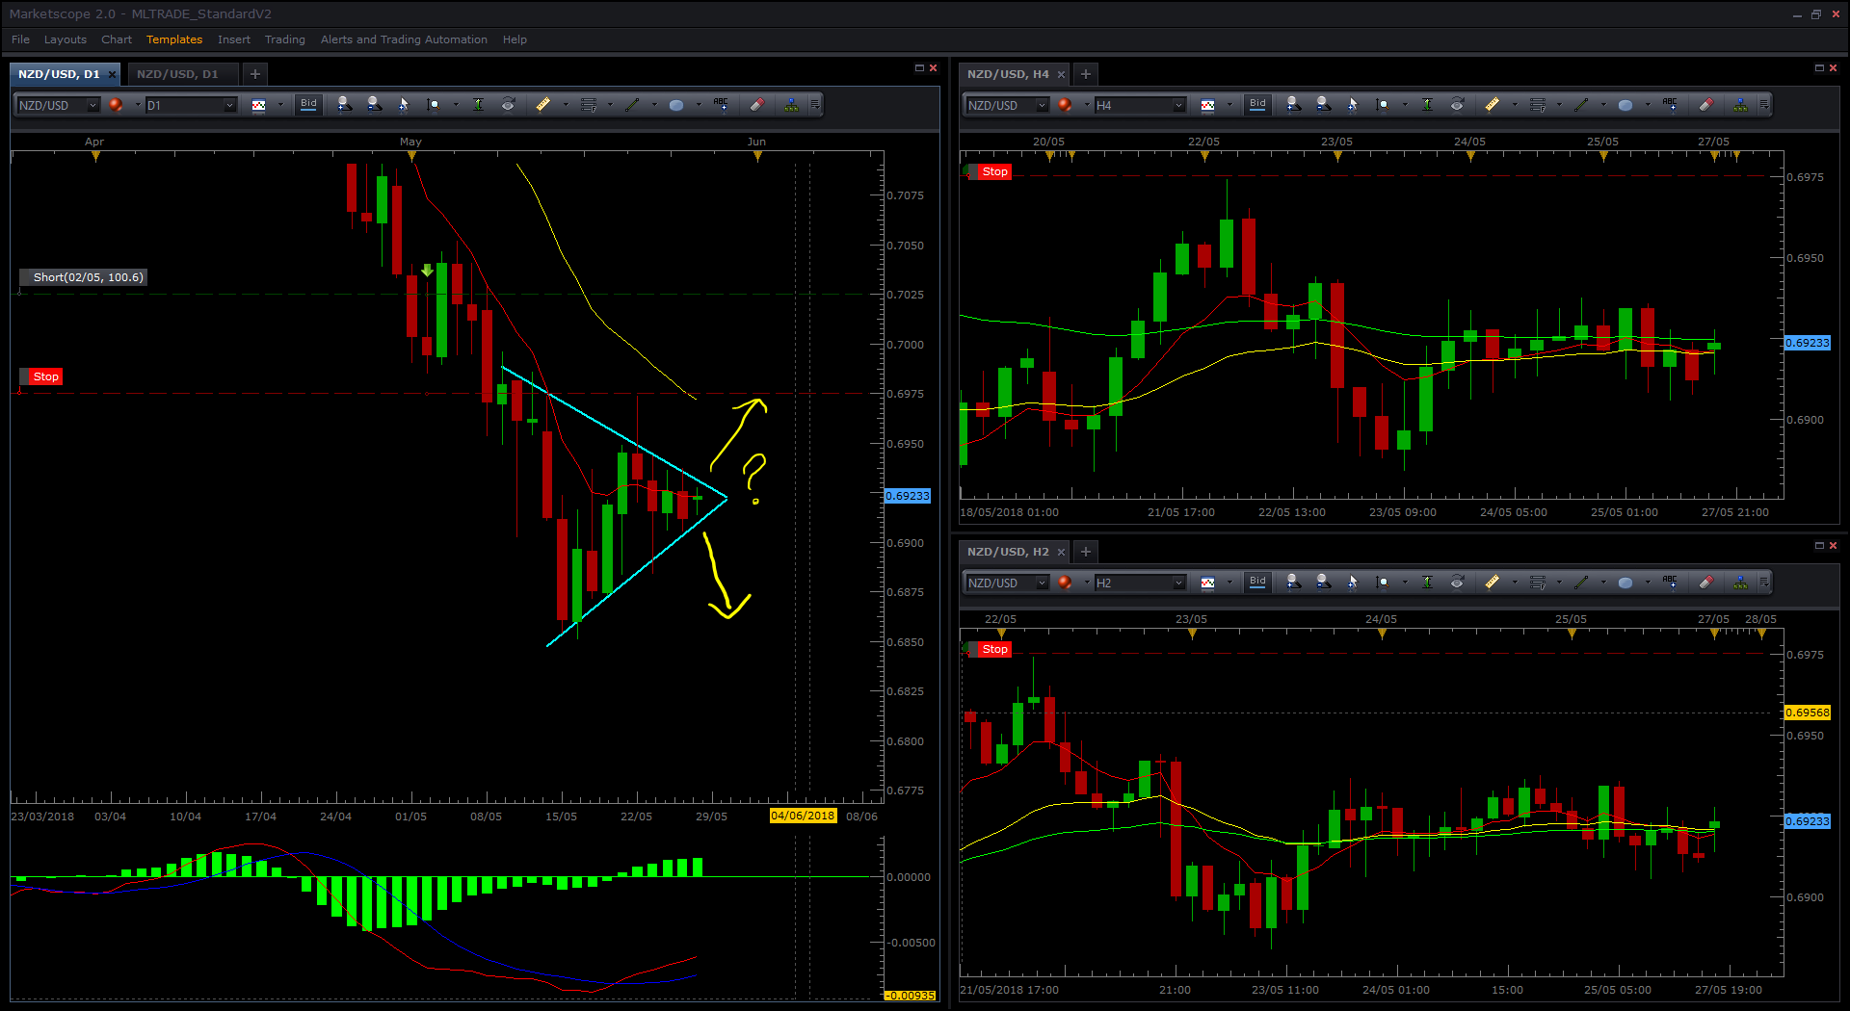This screenshot has height=1011, width=1850.
Task: Click the red ball icon in D1 toolbar
Action: point(116,104)
